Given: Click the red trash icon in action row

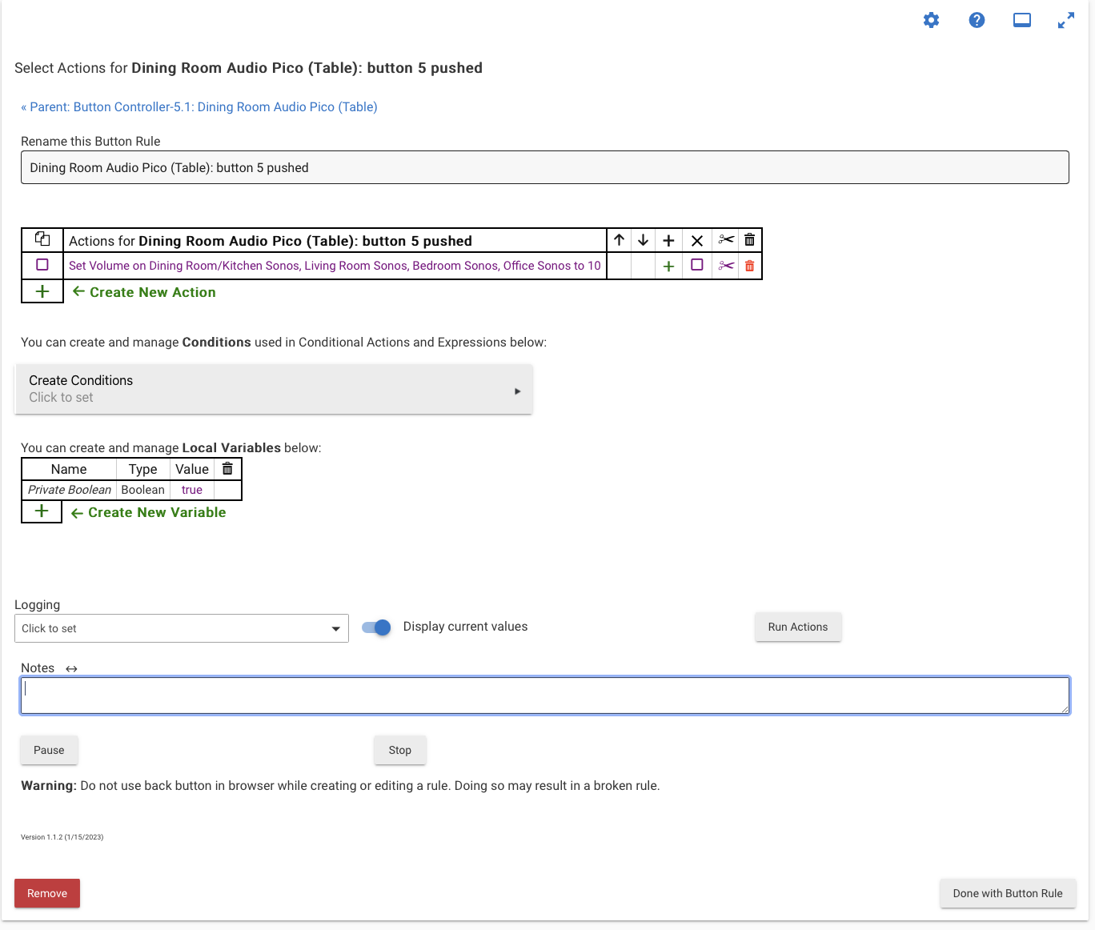Looking at the screenshot, I should pos(749,266).
